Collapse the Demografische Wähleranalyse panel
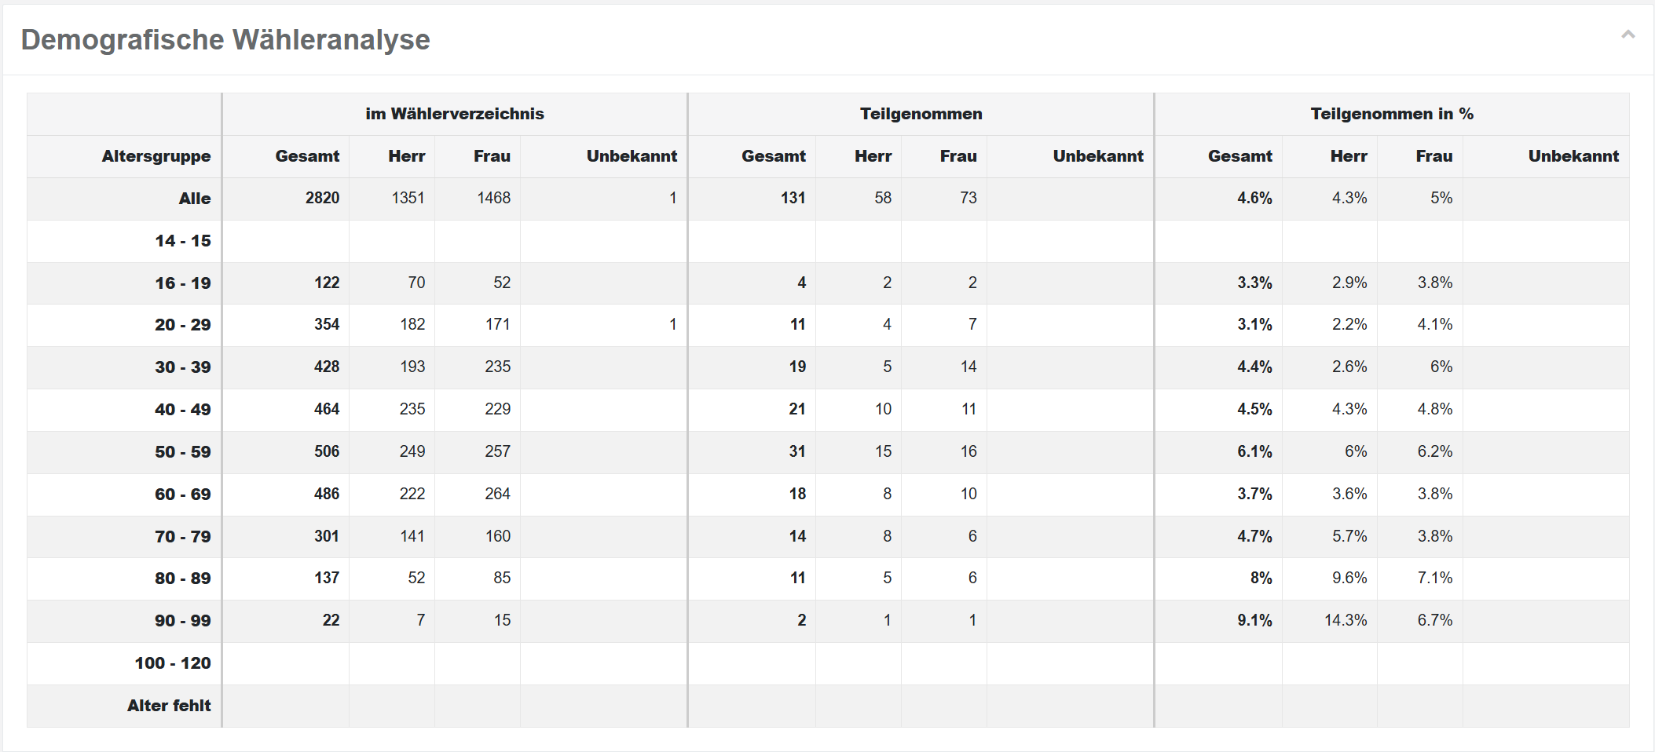The image size is (1655, 752). click(1628, 35)
